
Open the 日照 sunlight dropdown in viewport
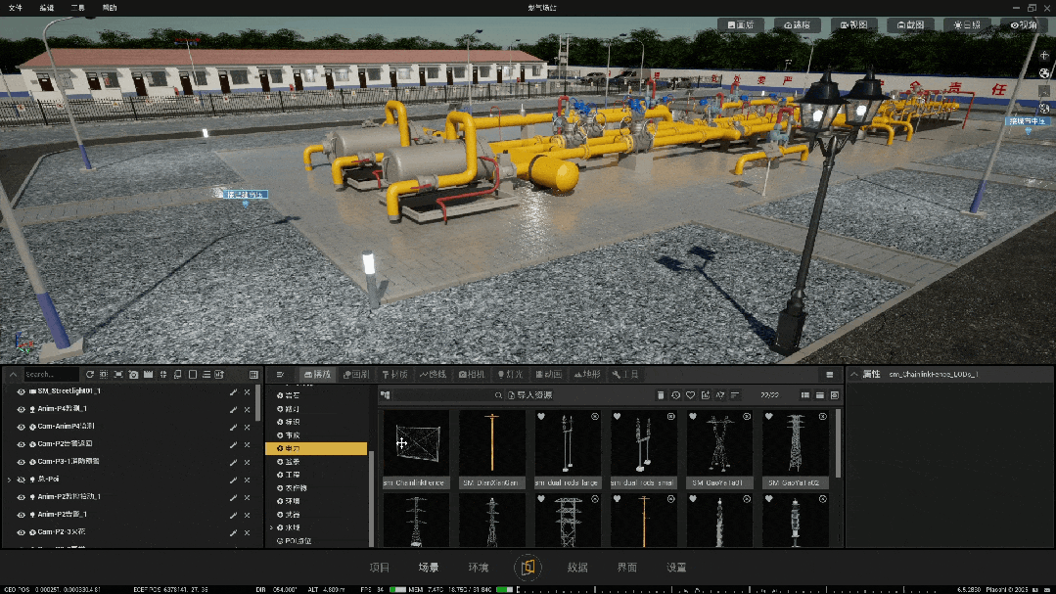click(966, 24)
